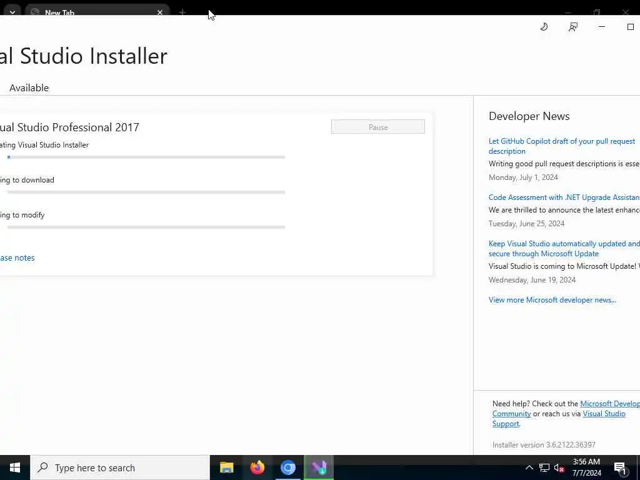Image resolution: width=640 pixels, height=480 pixels.
Task: Open File Explorer from taskbar
Action: pos(226,467)
